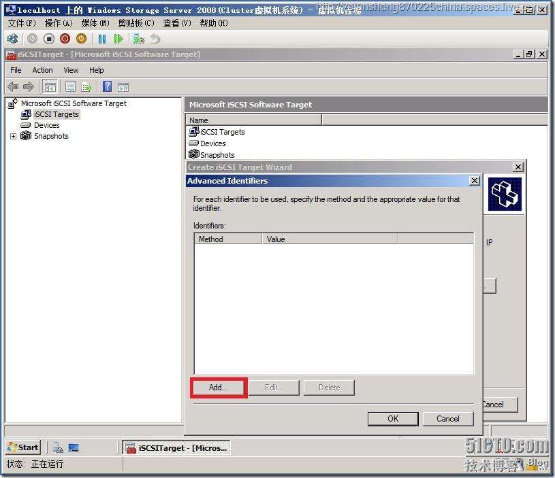Click the empty Identifiers list area
Screen dimensions: 555x478
click(x=334, y=309)
